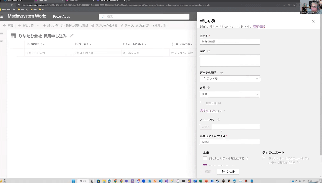Click the 最大ファイル サイズ field

point(230,142)
